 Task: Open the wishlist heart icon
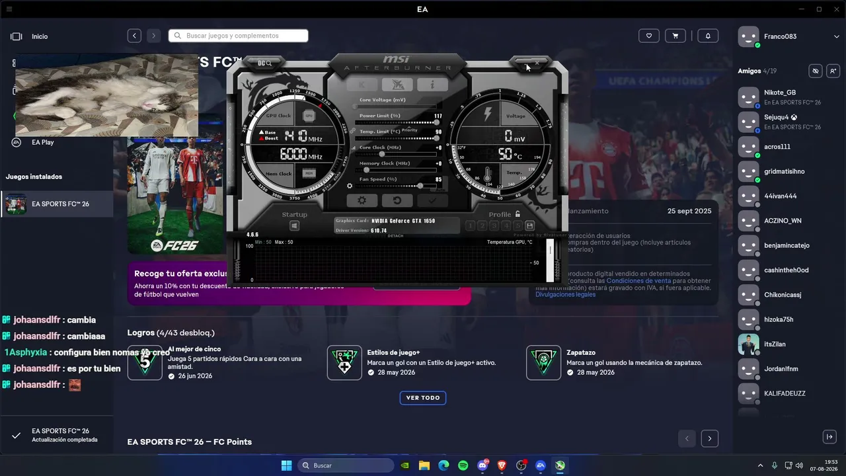(649, 36)
